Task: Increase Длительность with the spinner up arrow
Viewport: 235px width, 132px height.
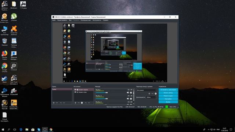Action: tap(156, 97)
